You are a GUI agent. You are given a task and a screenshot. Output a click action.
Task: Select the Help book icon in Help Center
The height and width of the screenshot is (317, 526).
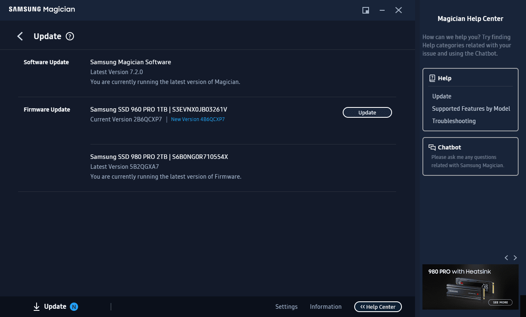[x=432, y=78]
